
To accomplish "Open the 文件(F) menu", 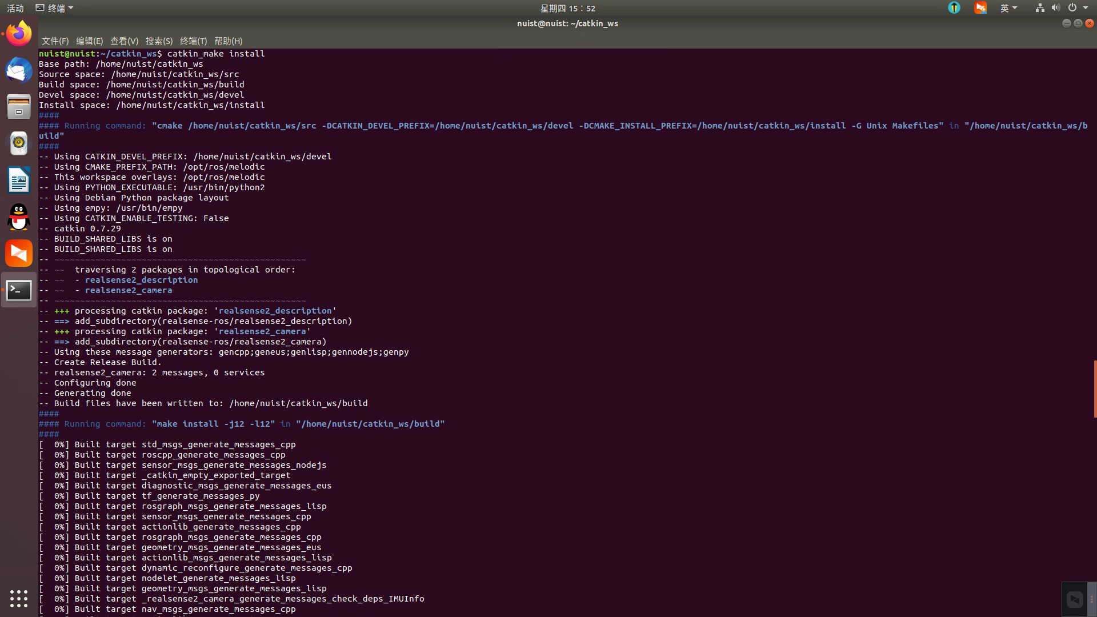I will 55,41.
